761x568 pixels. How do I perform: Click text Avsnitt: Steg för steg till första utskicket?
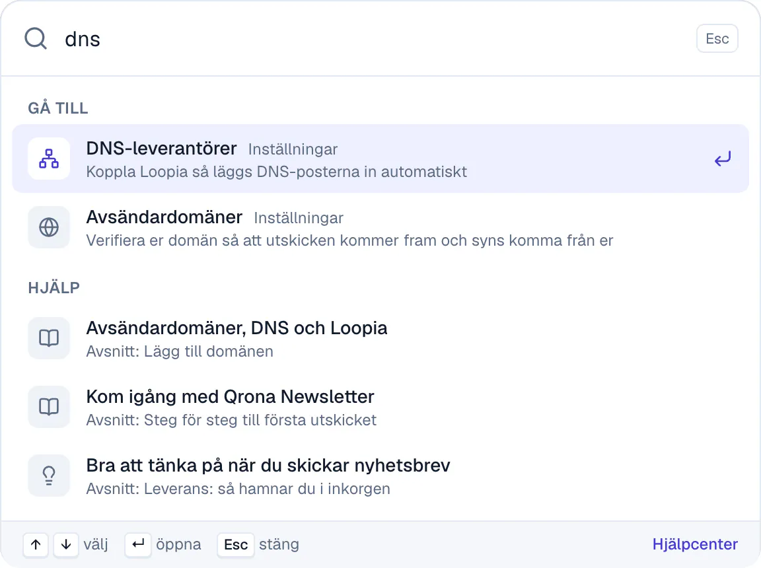pos(231,420)
